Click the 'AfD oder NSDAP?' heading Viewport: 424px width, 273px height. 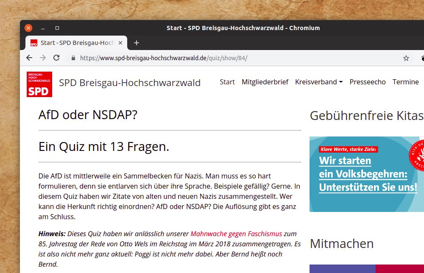tap(88, 115)
